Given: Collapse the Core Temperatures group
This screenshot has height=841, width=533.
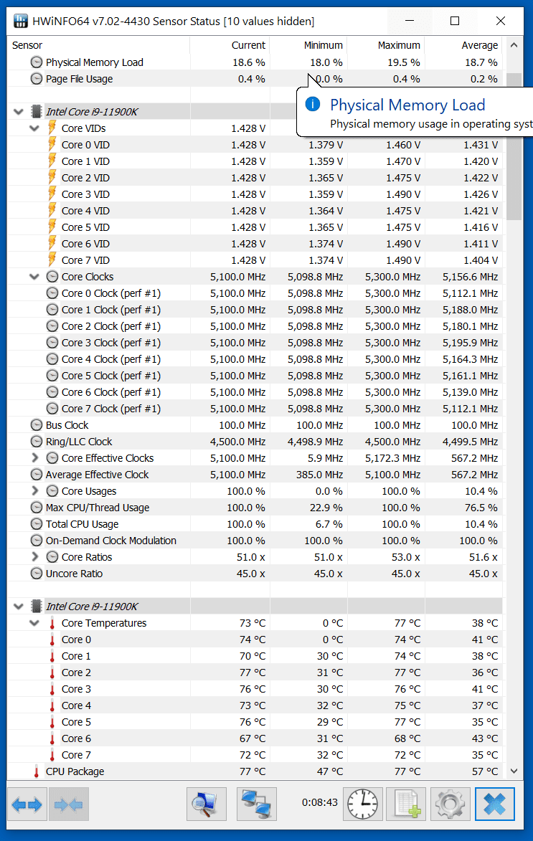Looking at the screenshot, I should [34, 623].
